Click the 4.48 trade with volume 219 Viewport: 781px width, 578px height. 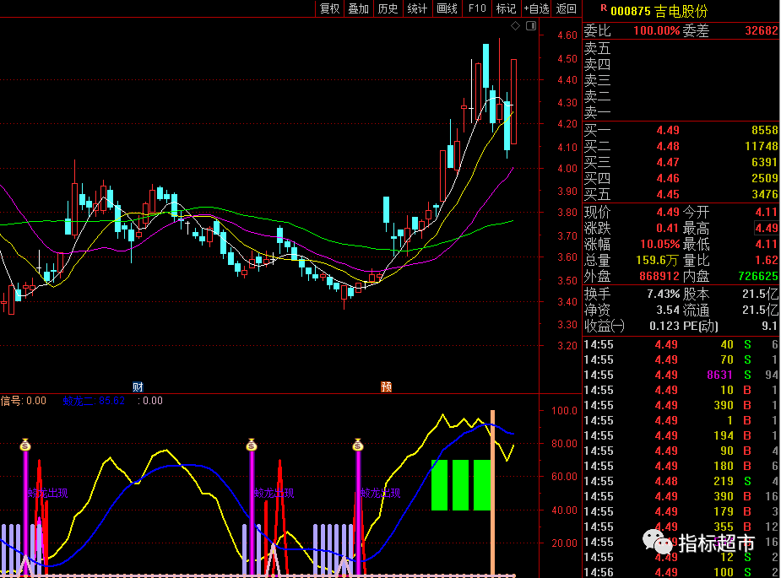tap(681, 481)
